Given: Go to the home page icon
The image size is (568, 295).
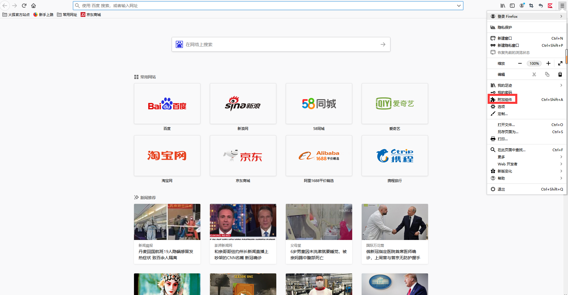Looking at the screenshot, I should click(x=33, y=6).
